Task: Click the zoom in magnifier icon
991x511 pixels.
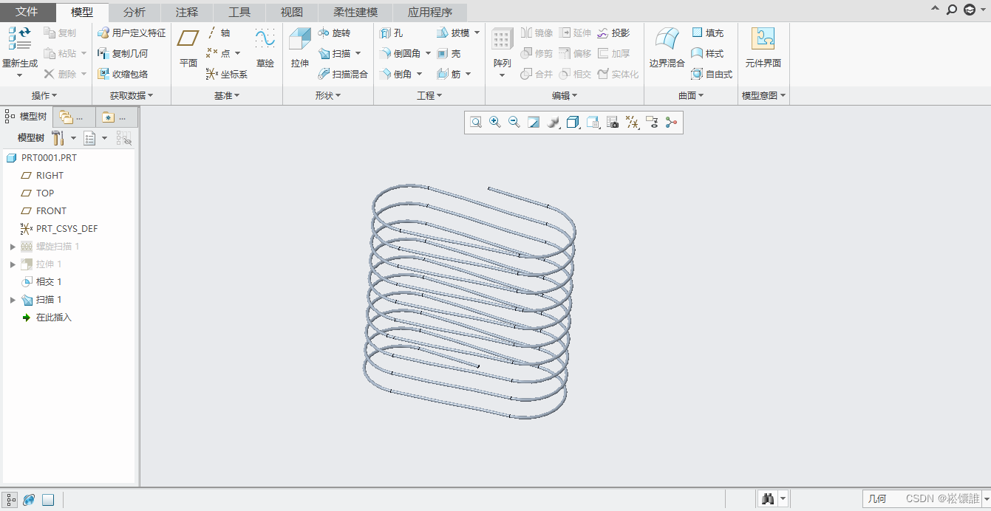Action: 495,123
